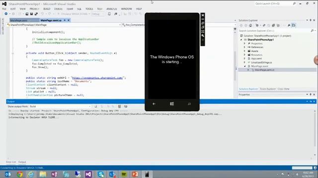The width and height of the screenshot is (318, 178).
Task: Click the rotate right emulator toolbar icon
Action: 203,27
